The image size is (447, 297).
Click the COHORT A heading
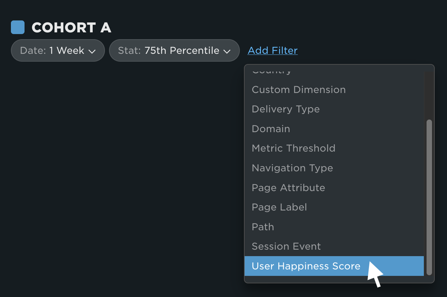tap(72, 28)
